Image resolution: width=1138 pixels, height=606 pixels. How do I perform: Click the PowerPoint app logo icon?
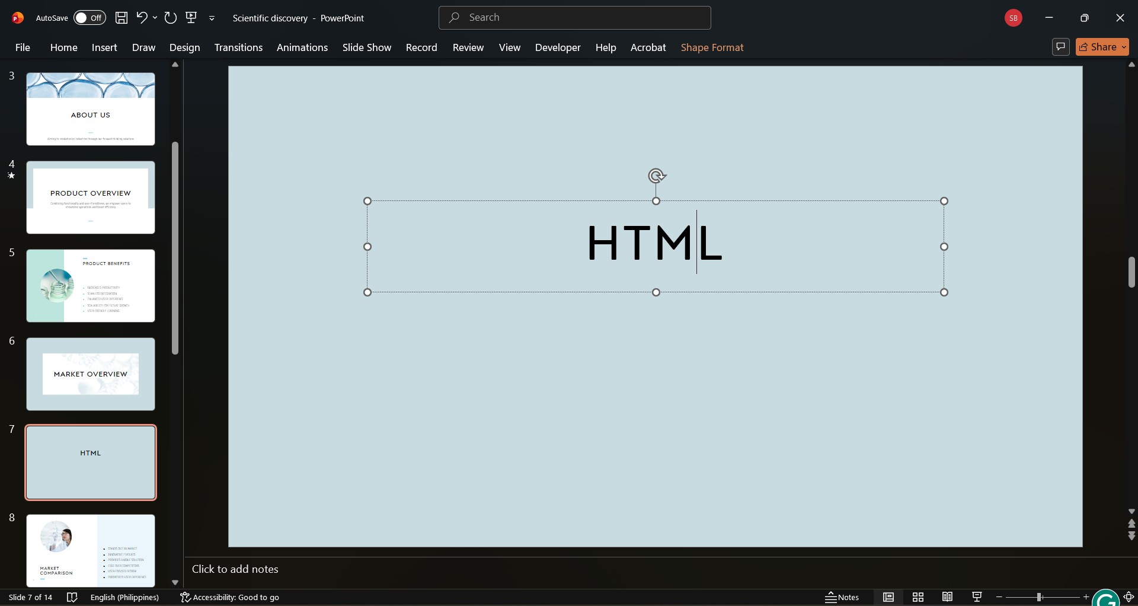point(18,18)
